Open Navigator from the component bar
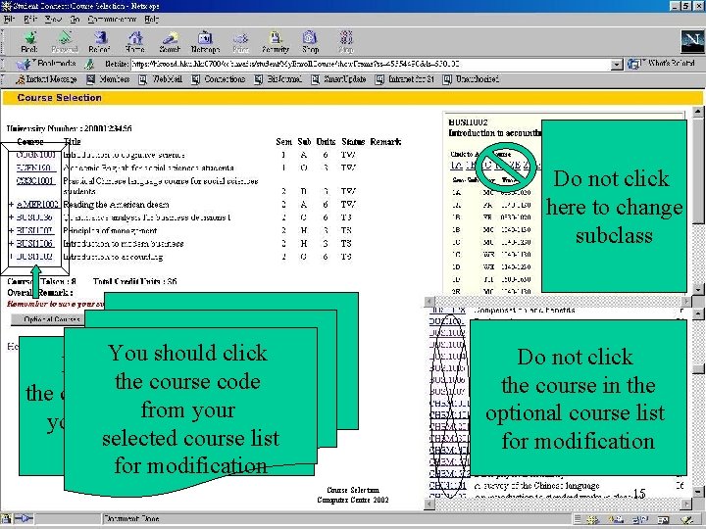Viewport: 706px width, 529px height. [593, 519]
